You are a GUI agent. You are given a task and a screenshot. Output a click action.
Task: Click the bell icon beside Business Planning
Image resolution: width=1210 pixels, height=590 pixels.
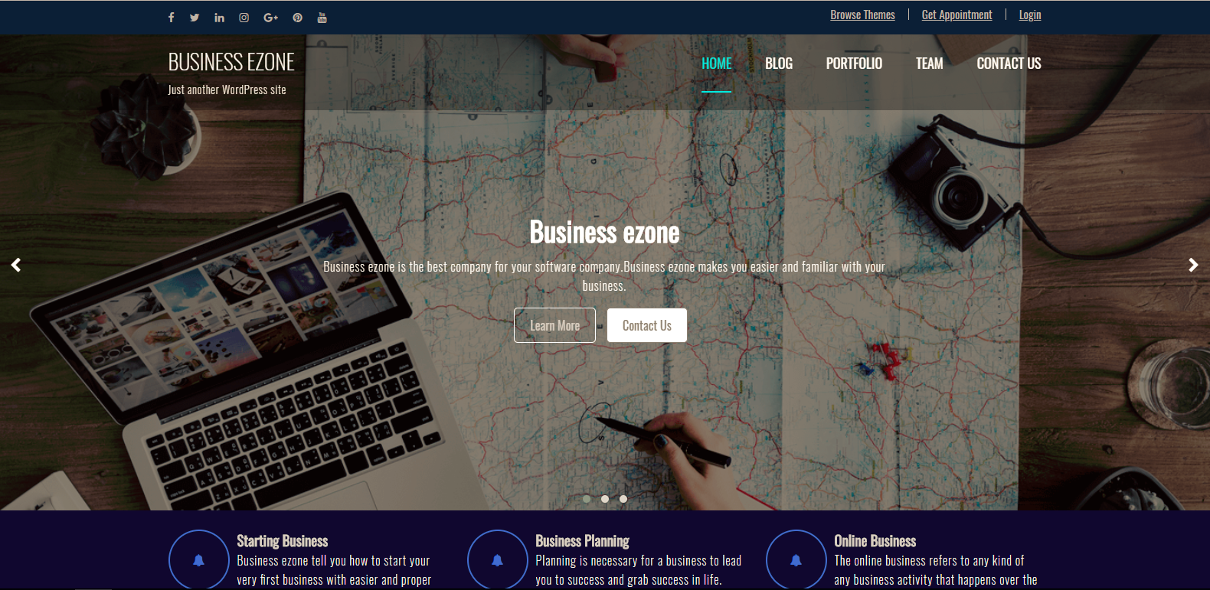(x=497, y=560)
